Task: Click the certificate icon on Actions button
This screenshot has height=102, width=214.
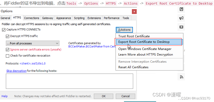Action: [119, 30]
